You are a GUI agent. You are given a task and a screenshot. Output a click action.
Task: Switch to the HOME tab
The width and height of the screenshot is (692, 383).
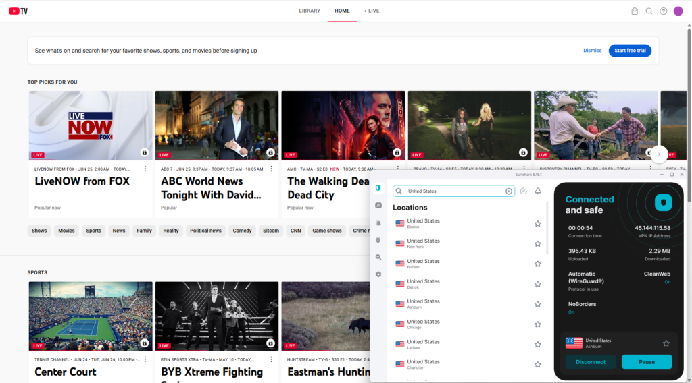(342, 11)
